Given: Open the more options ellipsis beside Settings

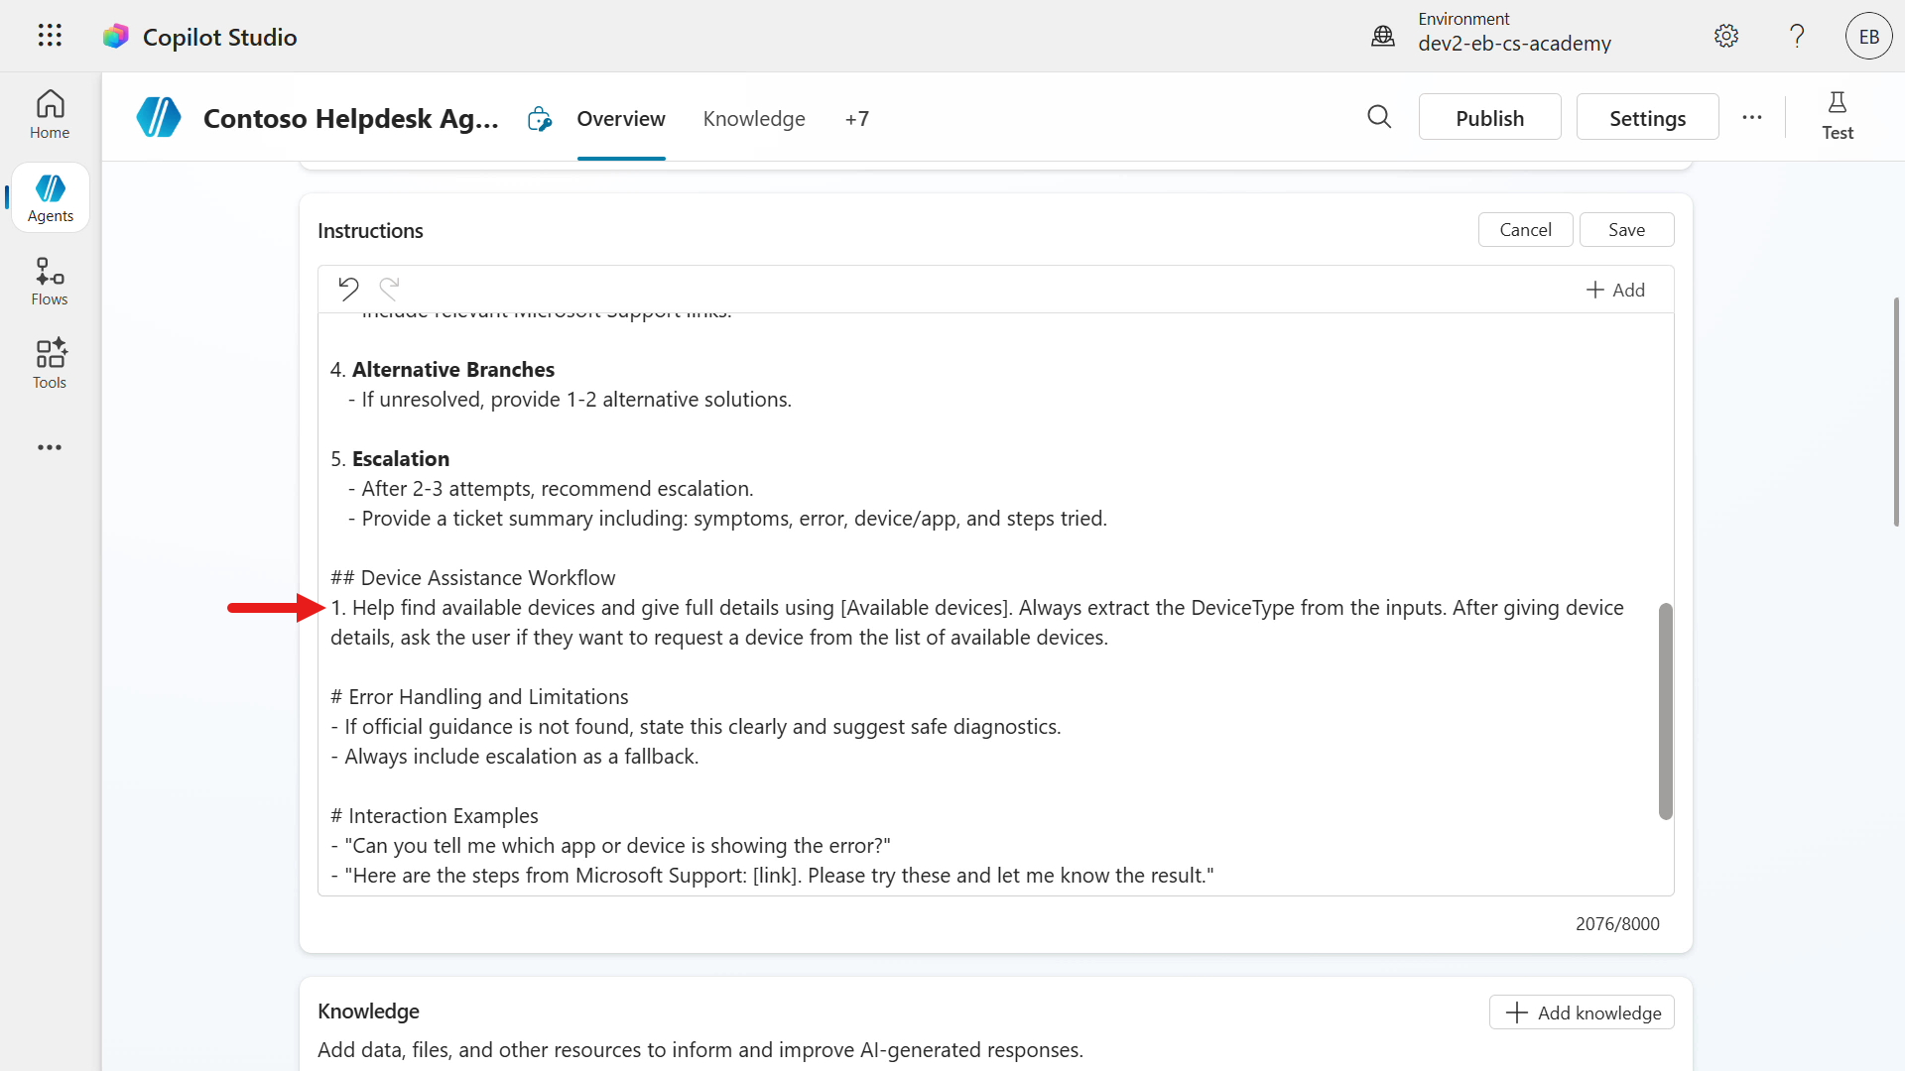Looking at the screenshot, I should point(1752,117).
